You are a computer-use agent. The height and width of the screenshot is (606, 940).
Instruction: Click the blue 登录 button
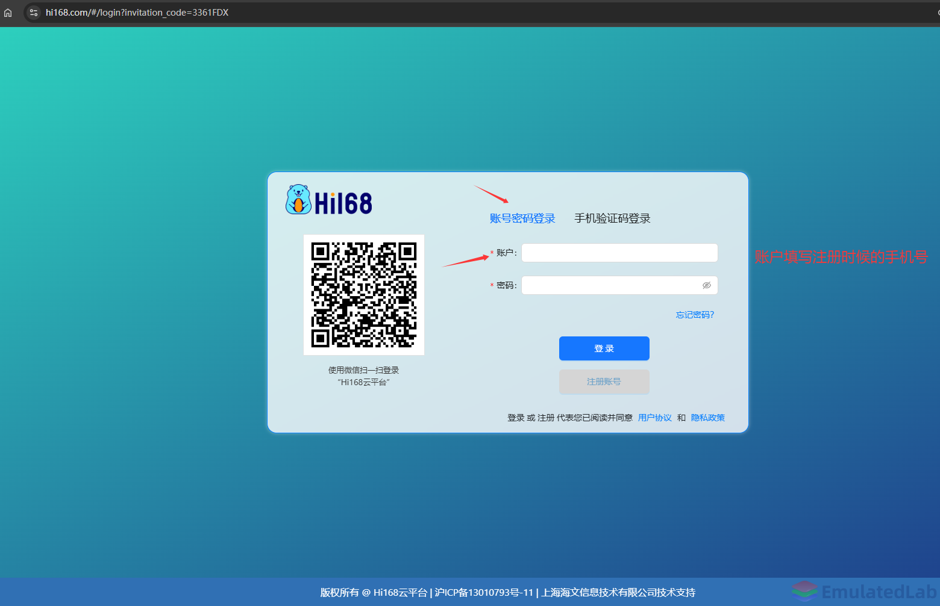604,348
